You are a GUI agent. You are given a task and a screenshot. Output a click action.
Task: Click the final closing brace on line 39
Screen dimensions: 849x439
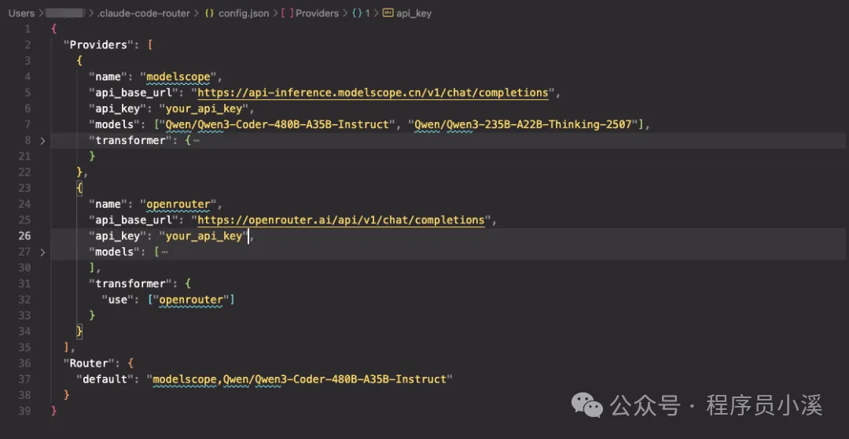point(53,411)
